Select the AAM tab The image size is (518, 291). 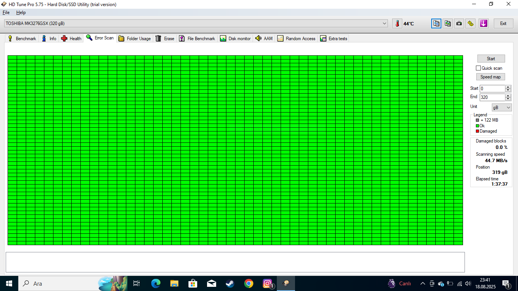[264, 39]
